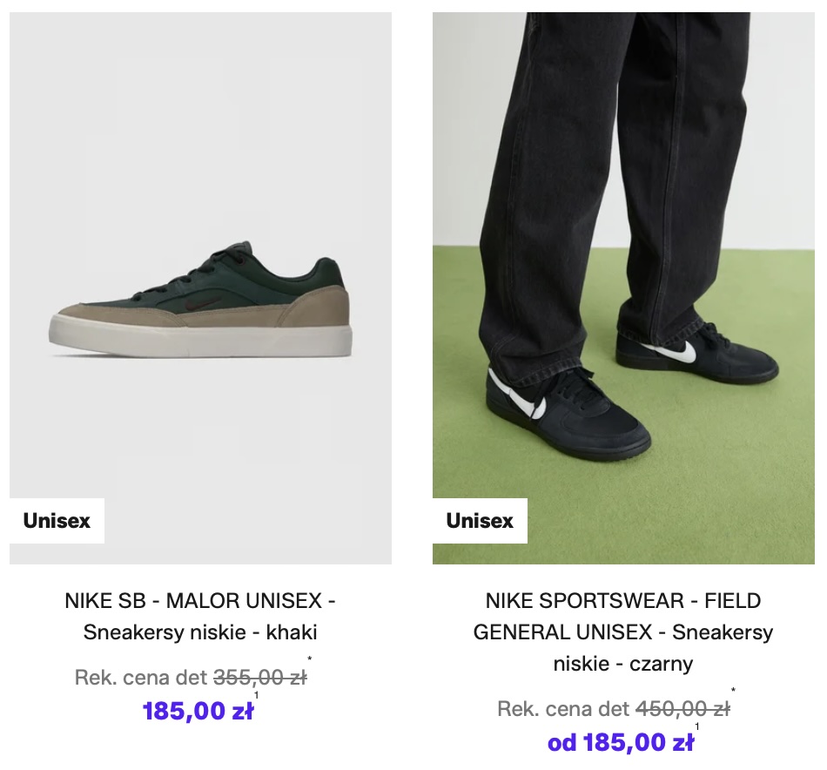Click the crossed-out 355,00 zł price

pos(260,677)
